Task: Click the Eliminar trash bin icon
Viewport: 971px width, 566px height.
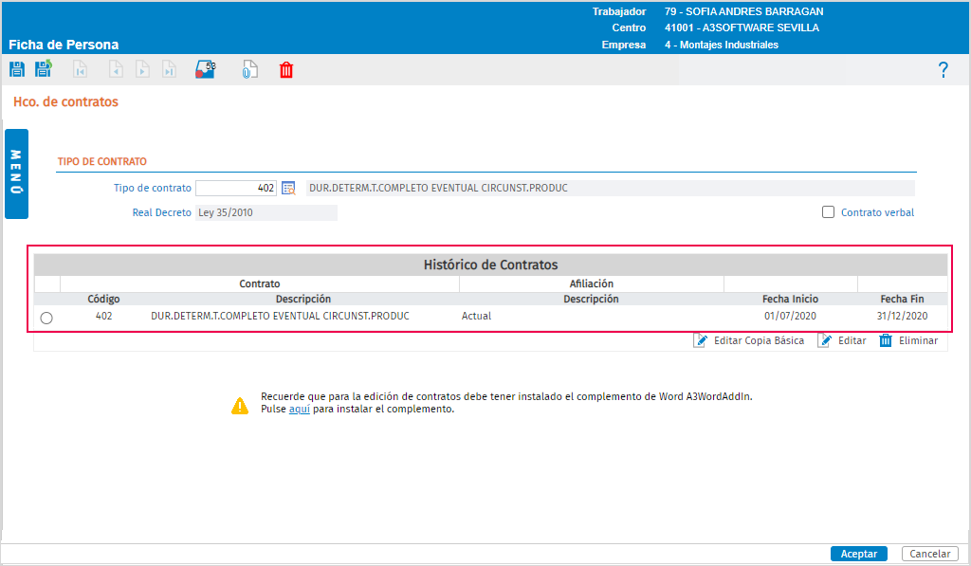Action: pyautogui.click(x=886, y=340)
